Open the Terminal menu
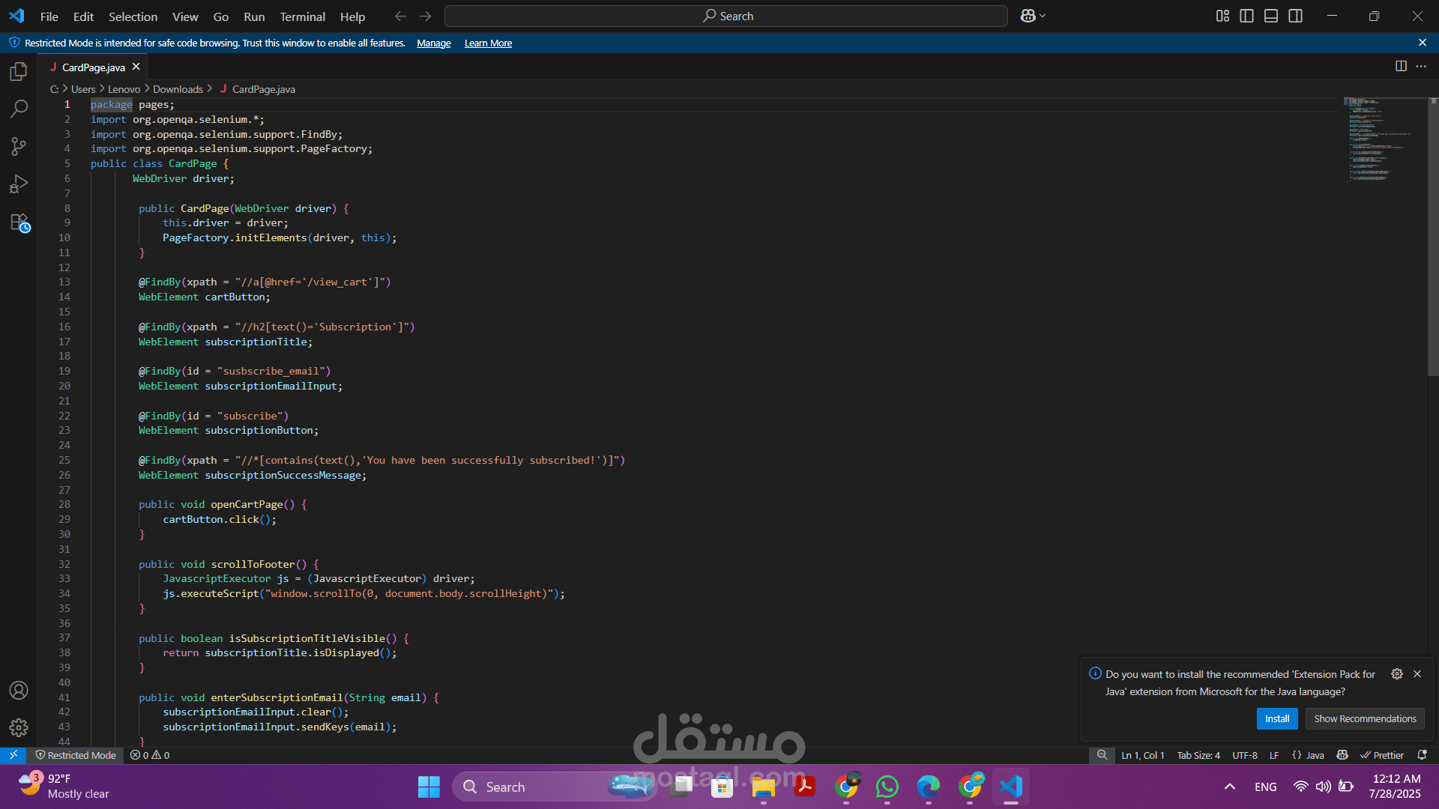Screen dimensions: 1439x809 click(x=302, y=16)
